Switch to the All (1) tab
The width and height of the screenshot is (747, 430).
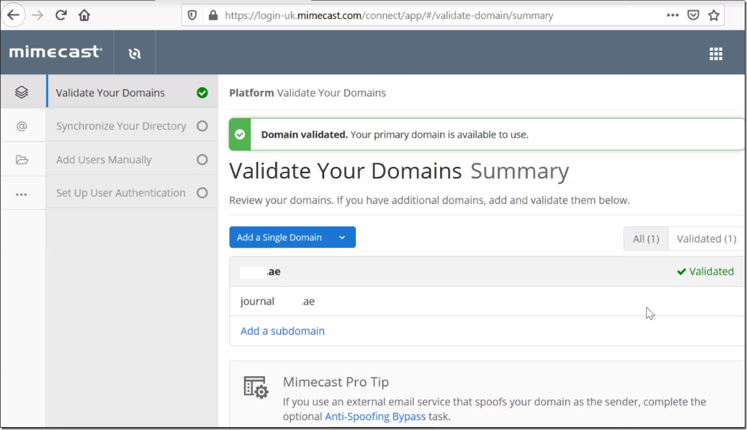pyautogui.click(x=646, y=238)
